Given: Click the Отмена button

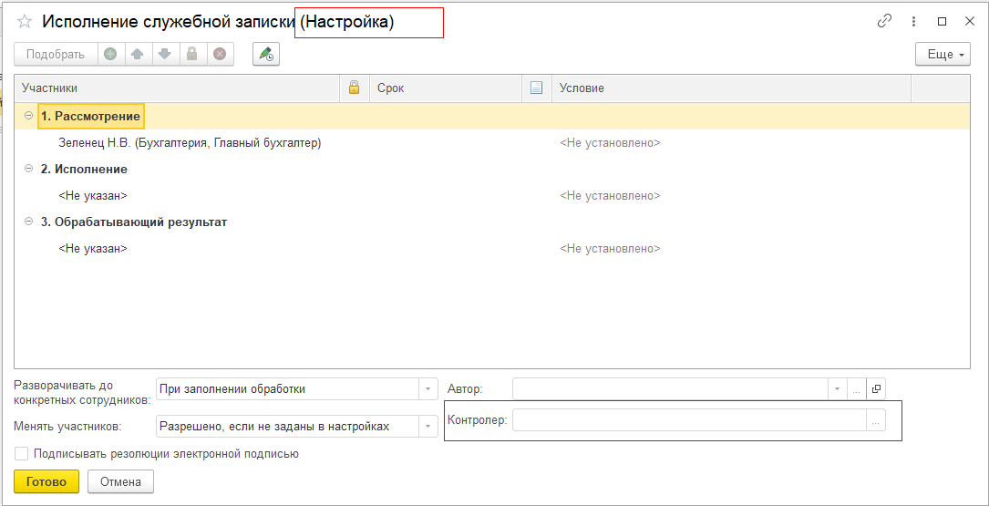Looking at the screenshot, I should 120,481.
